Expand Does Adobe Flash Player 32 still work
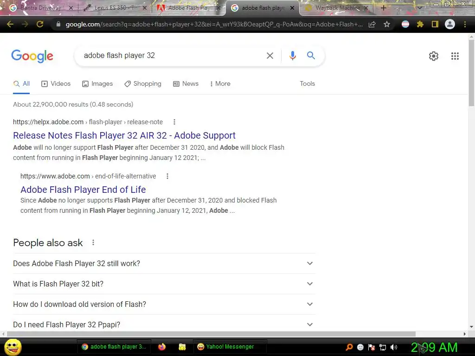Viewport: 475px width, 356px height. [x=164, y=263]
